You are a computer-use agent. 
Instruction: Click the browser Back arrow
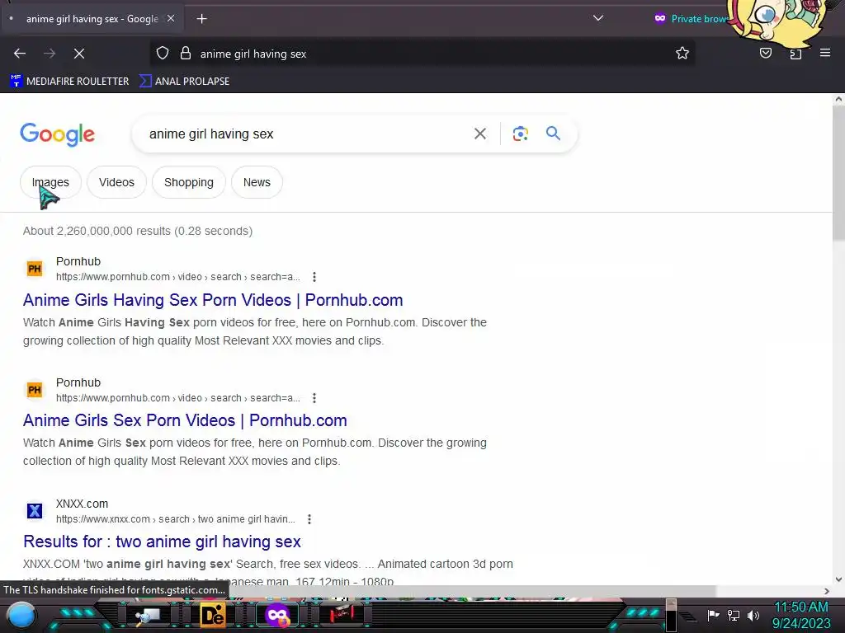click(x=20, y=54)
